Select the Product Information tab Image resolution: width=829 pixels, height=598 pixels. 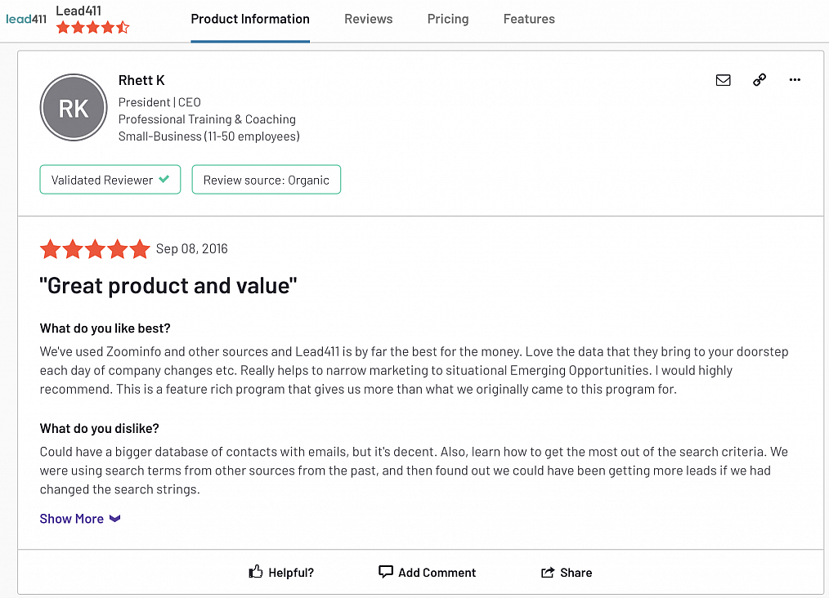tap(250, 19)
